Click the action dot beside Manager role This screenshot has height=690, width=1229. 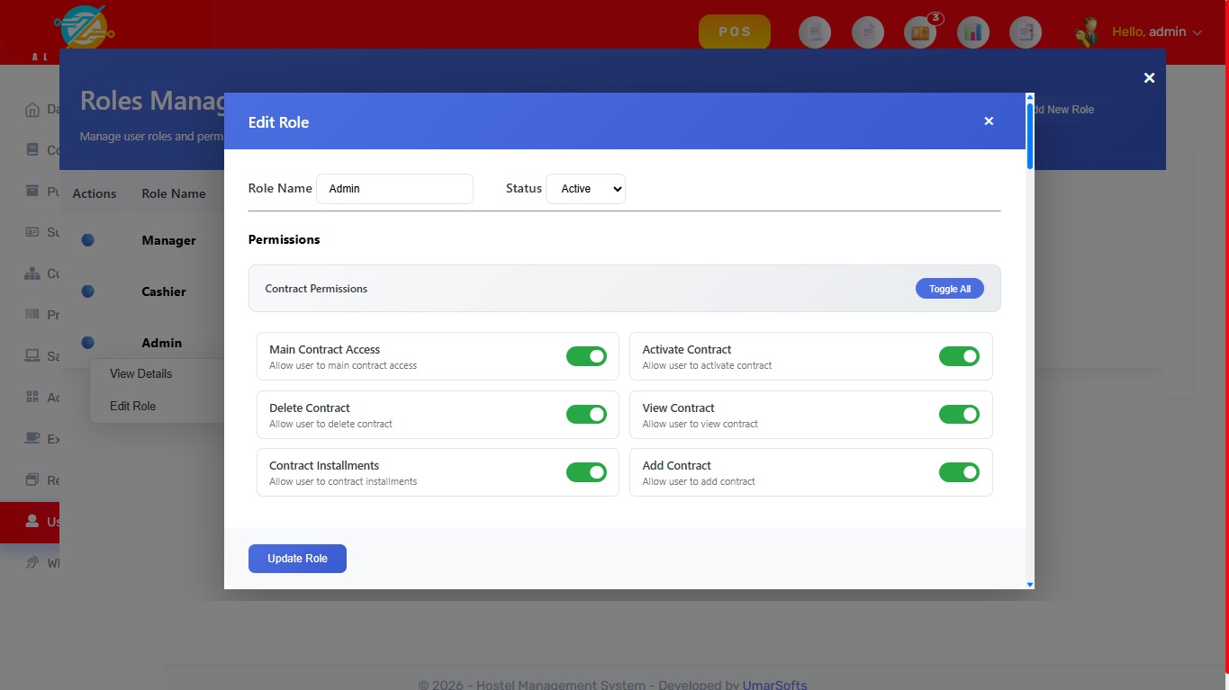[x=88, y=240]
